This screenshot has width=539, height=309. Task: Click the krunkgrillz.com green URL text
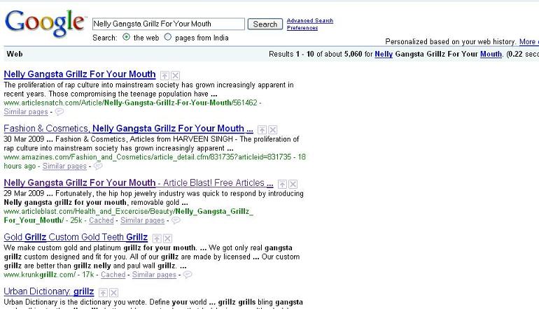[39, 274]
